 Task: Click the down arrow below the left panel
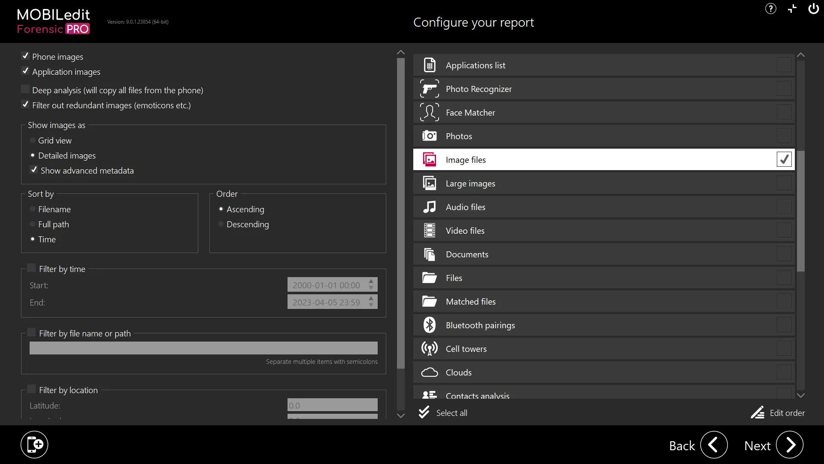(x=400, y=415)
